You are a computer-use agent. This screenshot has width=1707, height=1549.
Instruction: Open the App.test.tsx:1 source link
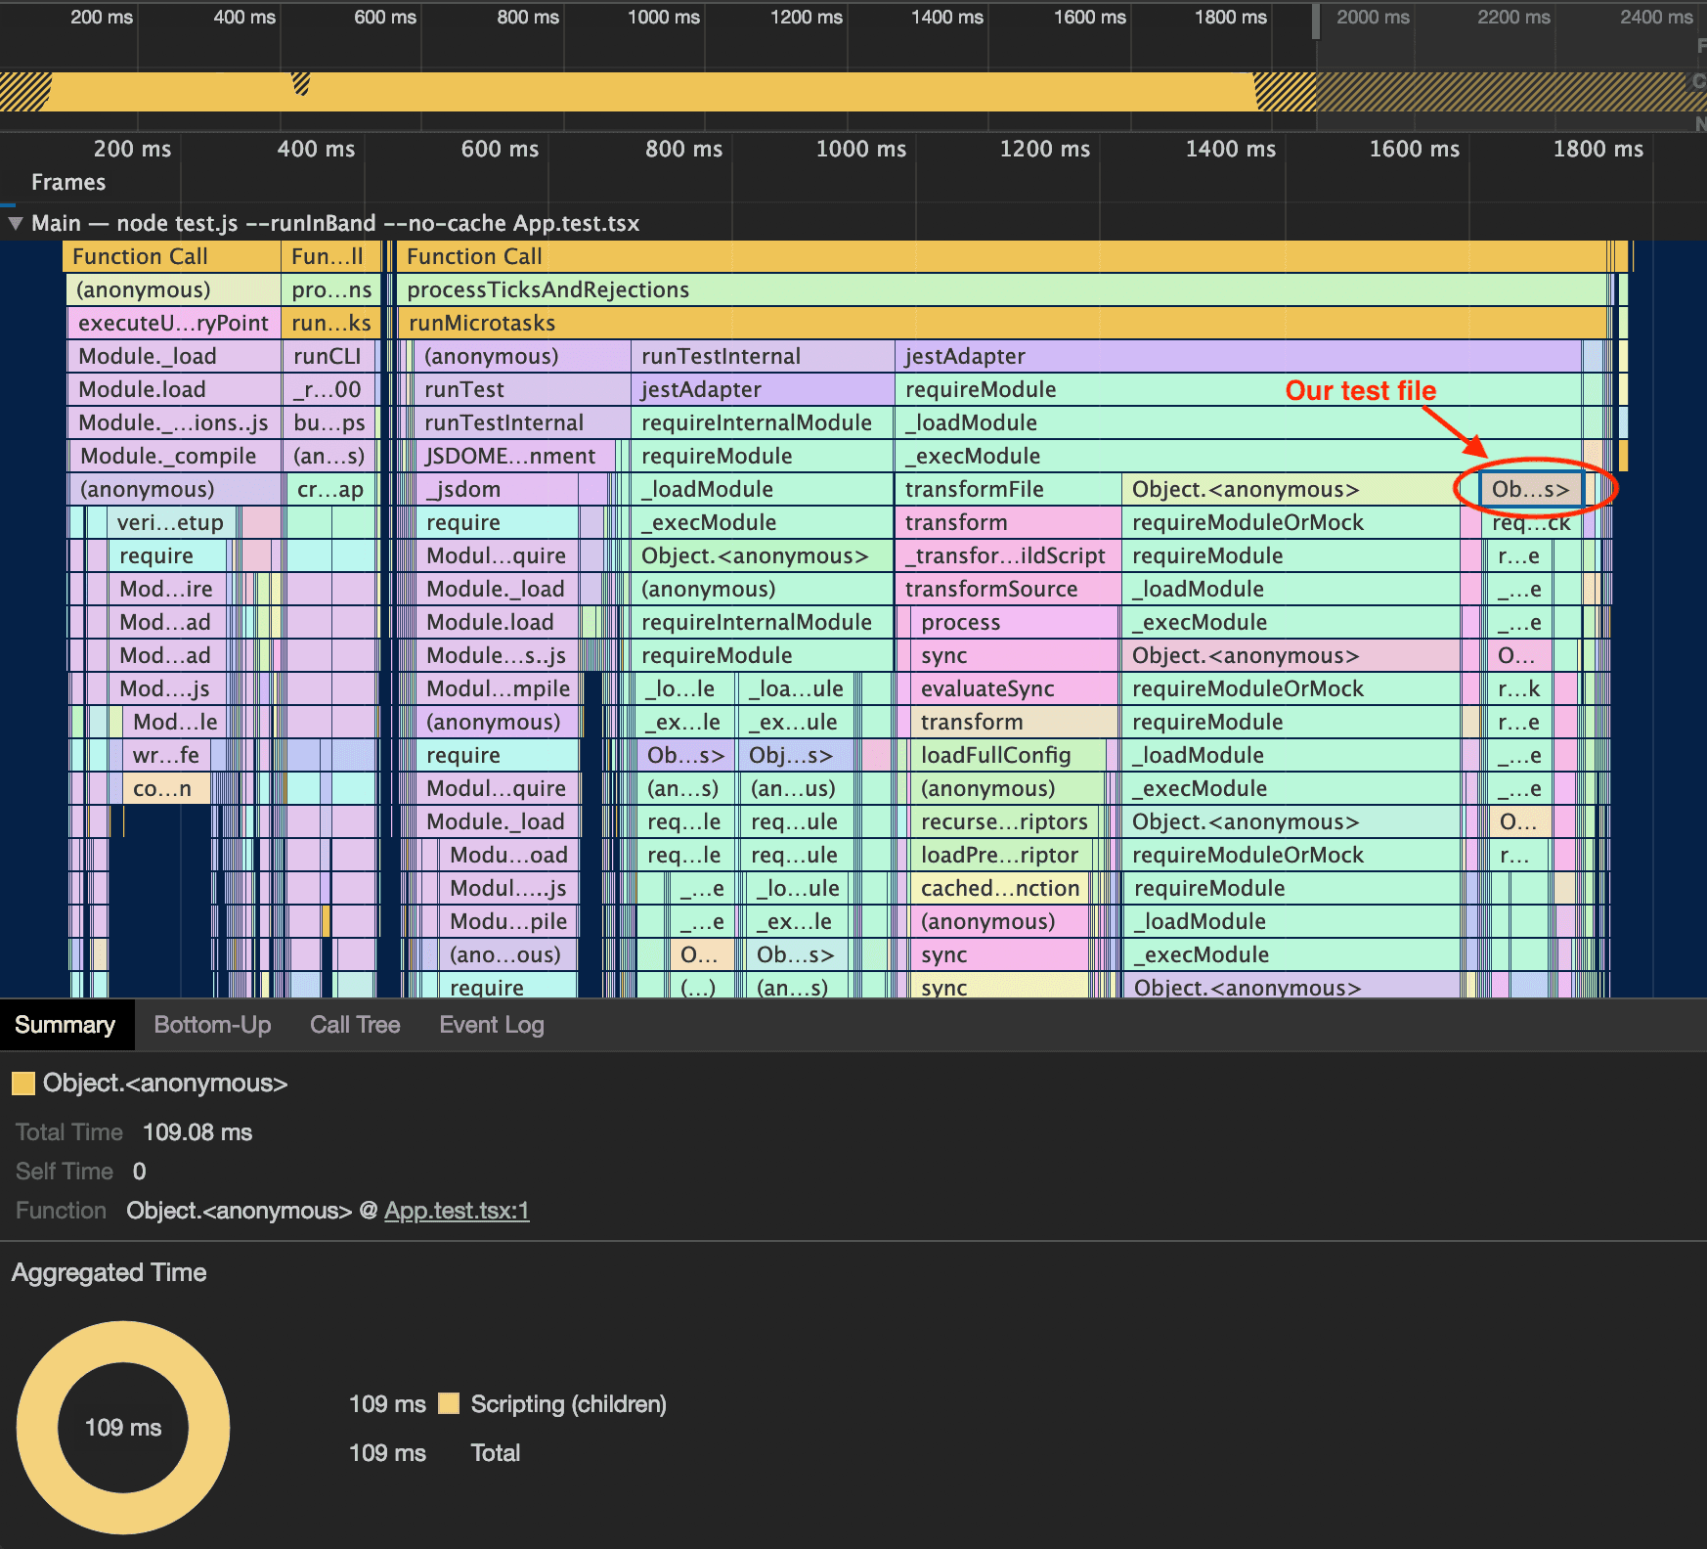coord(456,1211)
